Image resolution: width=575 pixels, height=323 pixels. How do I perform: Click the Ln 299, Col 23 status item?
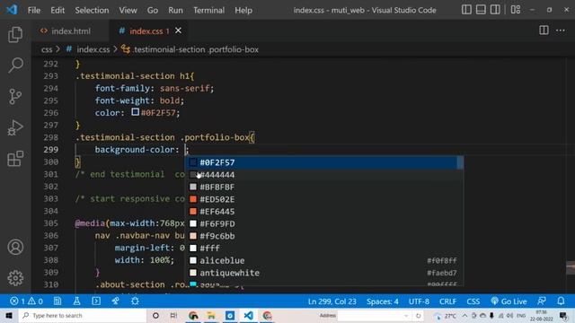[x=332, y=301]
